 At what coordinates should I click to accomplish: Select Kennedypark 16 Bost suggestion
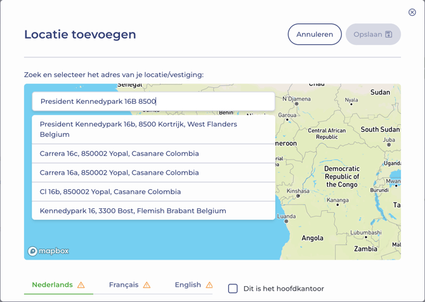[x=154, y=211]
